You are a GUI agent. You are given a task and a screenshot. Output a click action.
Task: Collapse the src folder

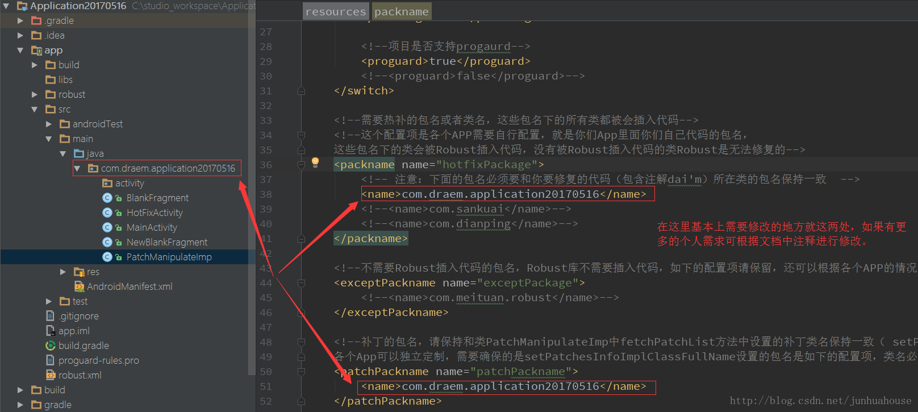(35, 109)
